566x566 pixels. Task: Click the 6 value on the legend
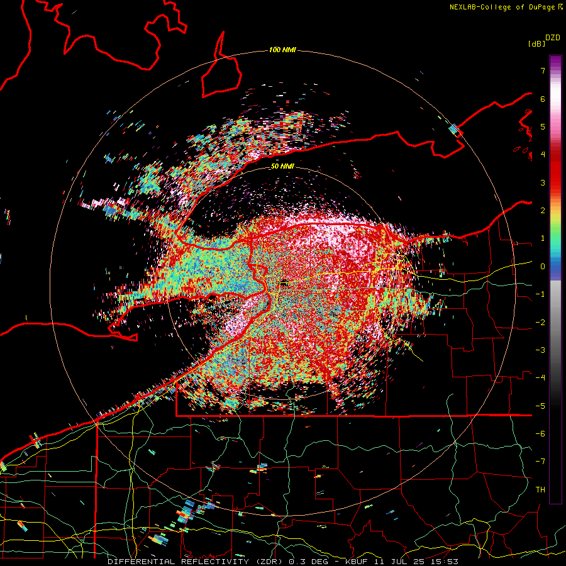(543, 99)
